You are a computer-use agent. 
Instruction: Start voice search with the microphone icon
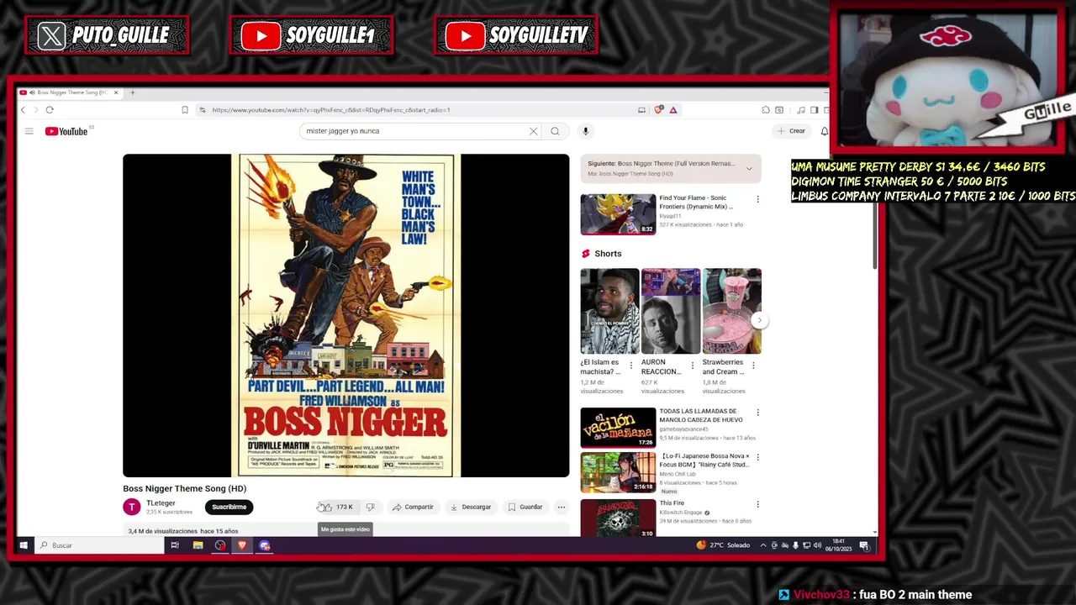click(x=586, y=131)
